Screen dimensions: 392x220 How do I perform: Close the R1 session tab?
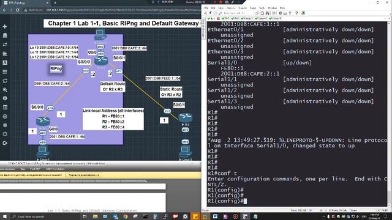[x=218, y=19]
